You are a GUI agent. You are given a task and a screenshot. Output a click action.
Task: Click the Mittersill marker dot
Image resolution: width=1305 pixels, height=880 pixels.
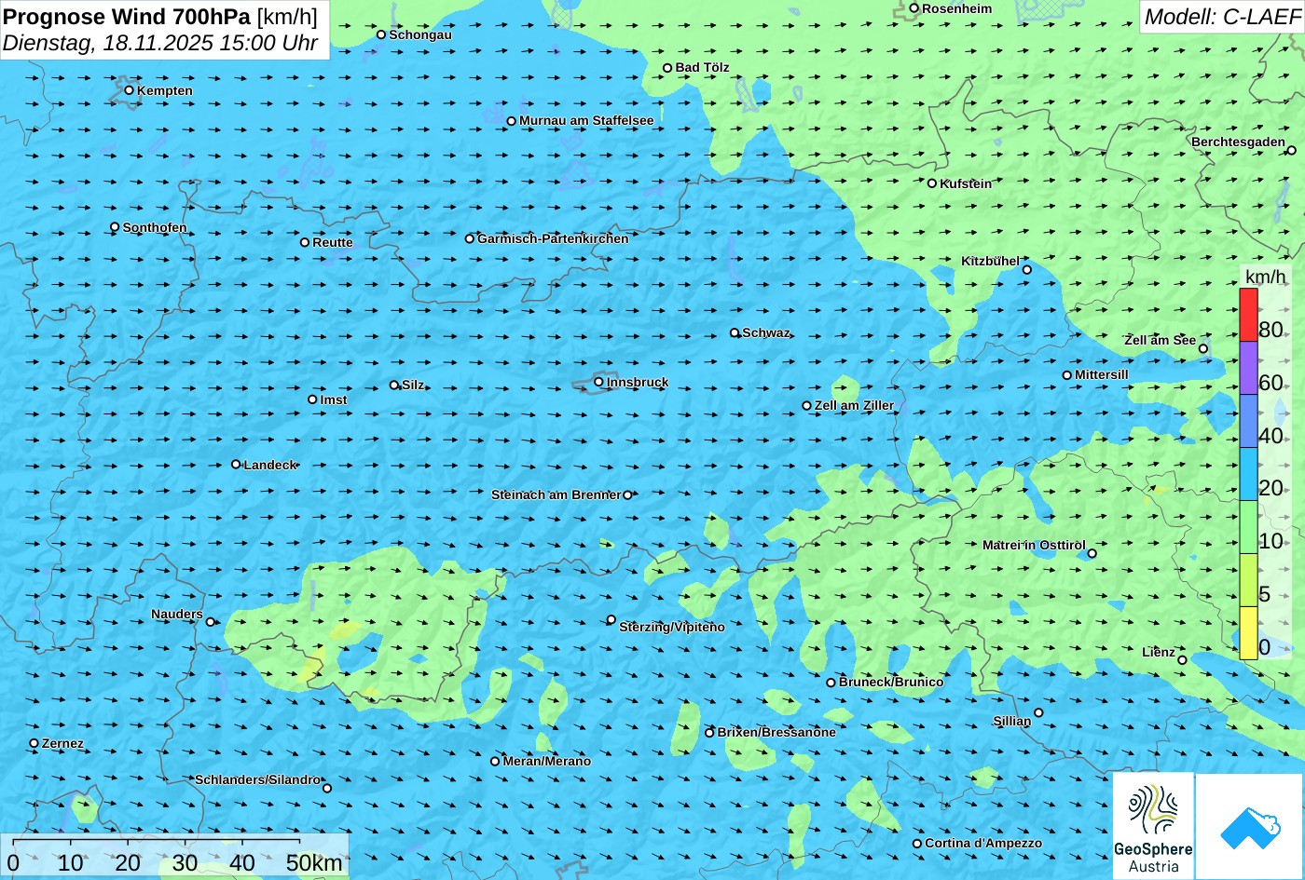tap(1066, 375)
